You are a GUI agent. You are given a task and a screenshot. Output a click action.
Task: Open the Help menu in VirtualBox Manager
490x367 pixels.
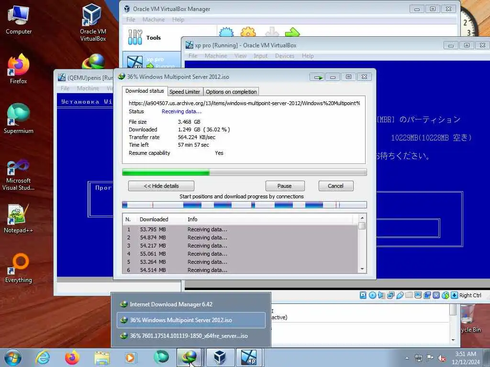178,20
